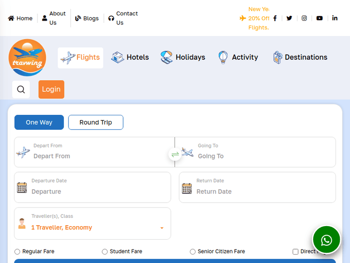The image size is (350, 263).
Task: Open the YouTube social icon
Action: 319,18
